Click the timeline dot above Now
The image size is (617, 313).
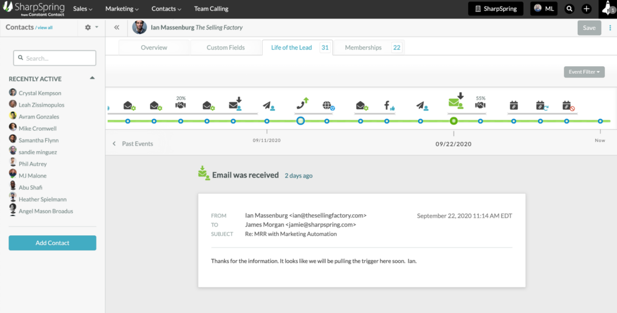pyautogui.click(x=600, y=121)
